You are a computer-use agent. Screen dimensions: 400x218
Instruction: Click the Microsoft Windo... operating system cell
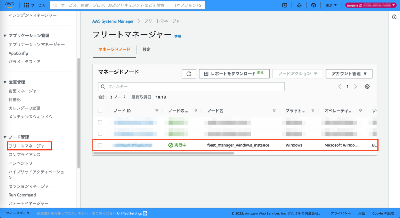coord(341,145)
